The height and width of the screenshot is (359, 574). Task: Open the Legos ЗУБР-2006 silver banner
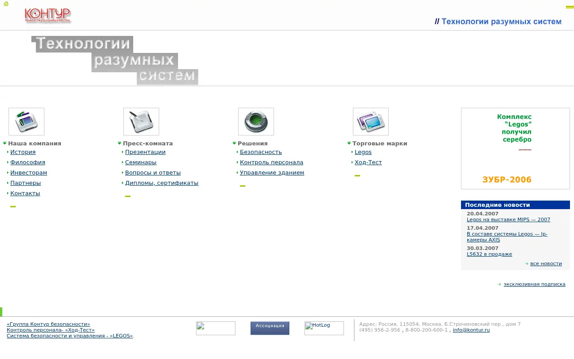515,149
